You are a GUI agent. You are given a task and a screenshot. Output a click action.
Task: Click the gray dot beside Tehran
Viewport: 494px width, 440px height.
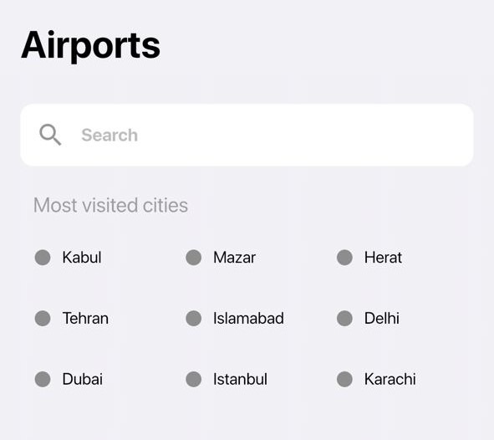(x=43, y=319)
